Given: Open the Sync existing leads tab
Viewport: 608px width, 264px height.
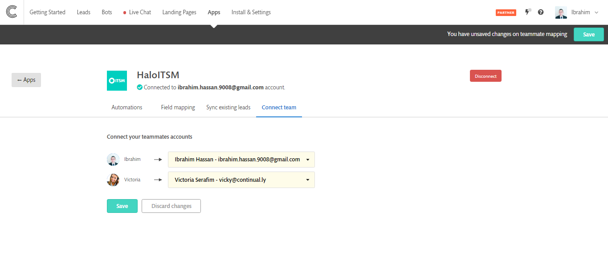Looking at the screenshot, I should [229, 108].
